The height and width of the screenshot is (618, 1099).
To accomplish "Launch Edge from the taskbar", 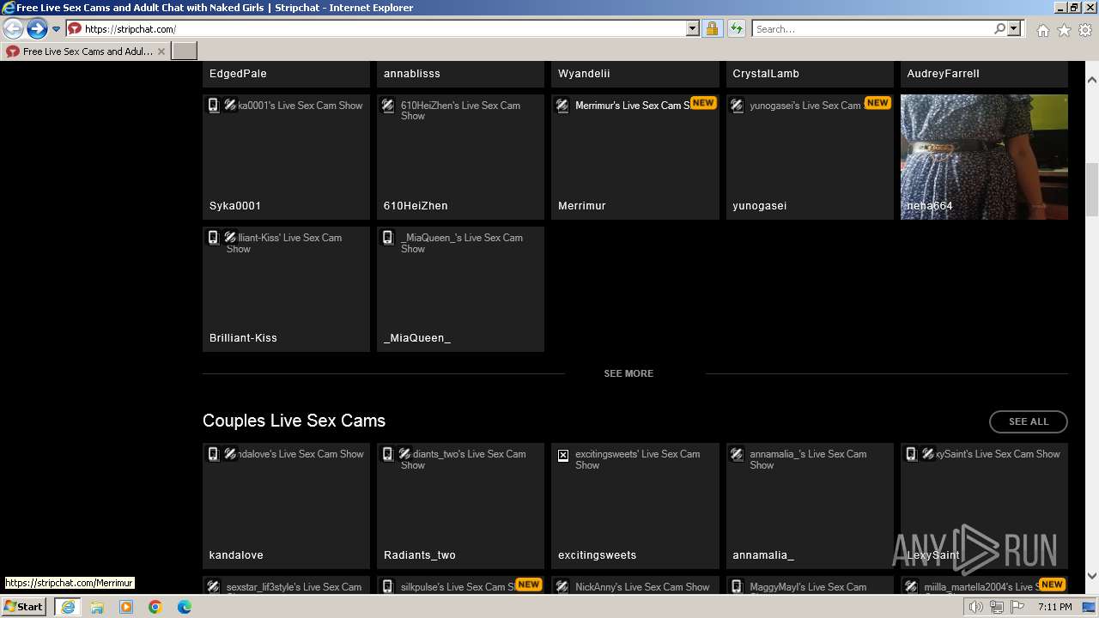I will tap(185, 607).
